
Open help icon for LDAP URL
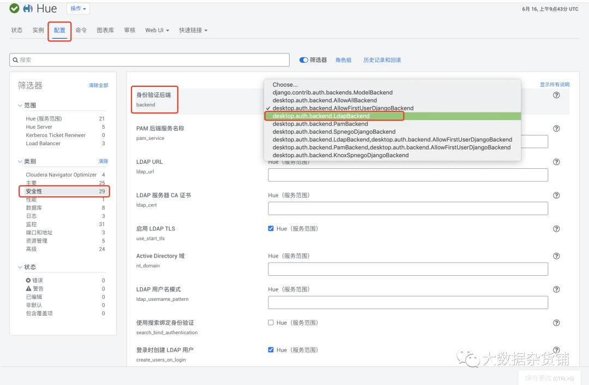coord(556,162)
